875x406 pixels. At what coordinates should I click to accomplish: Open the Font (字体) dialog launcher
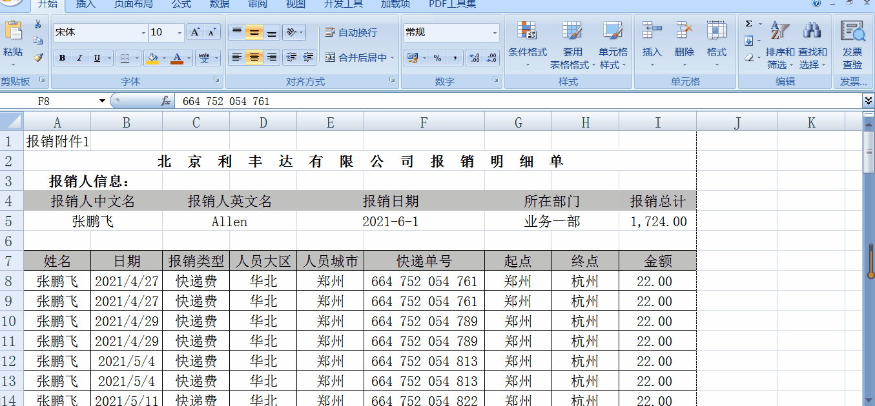[216, 80]
